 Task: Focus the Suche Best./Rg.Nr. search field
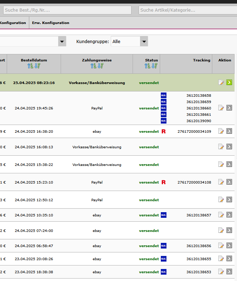click(x=67, y=10)
